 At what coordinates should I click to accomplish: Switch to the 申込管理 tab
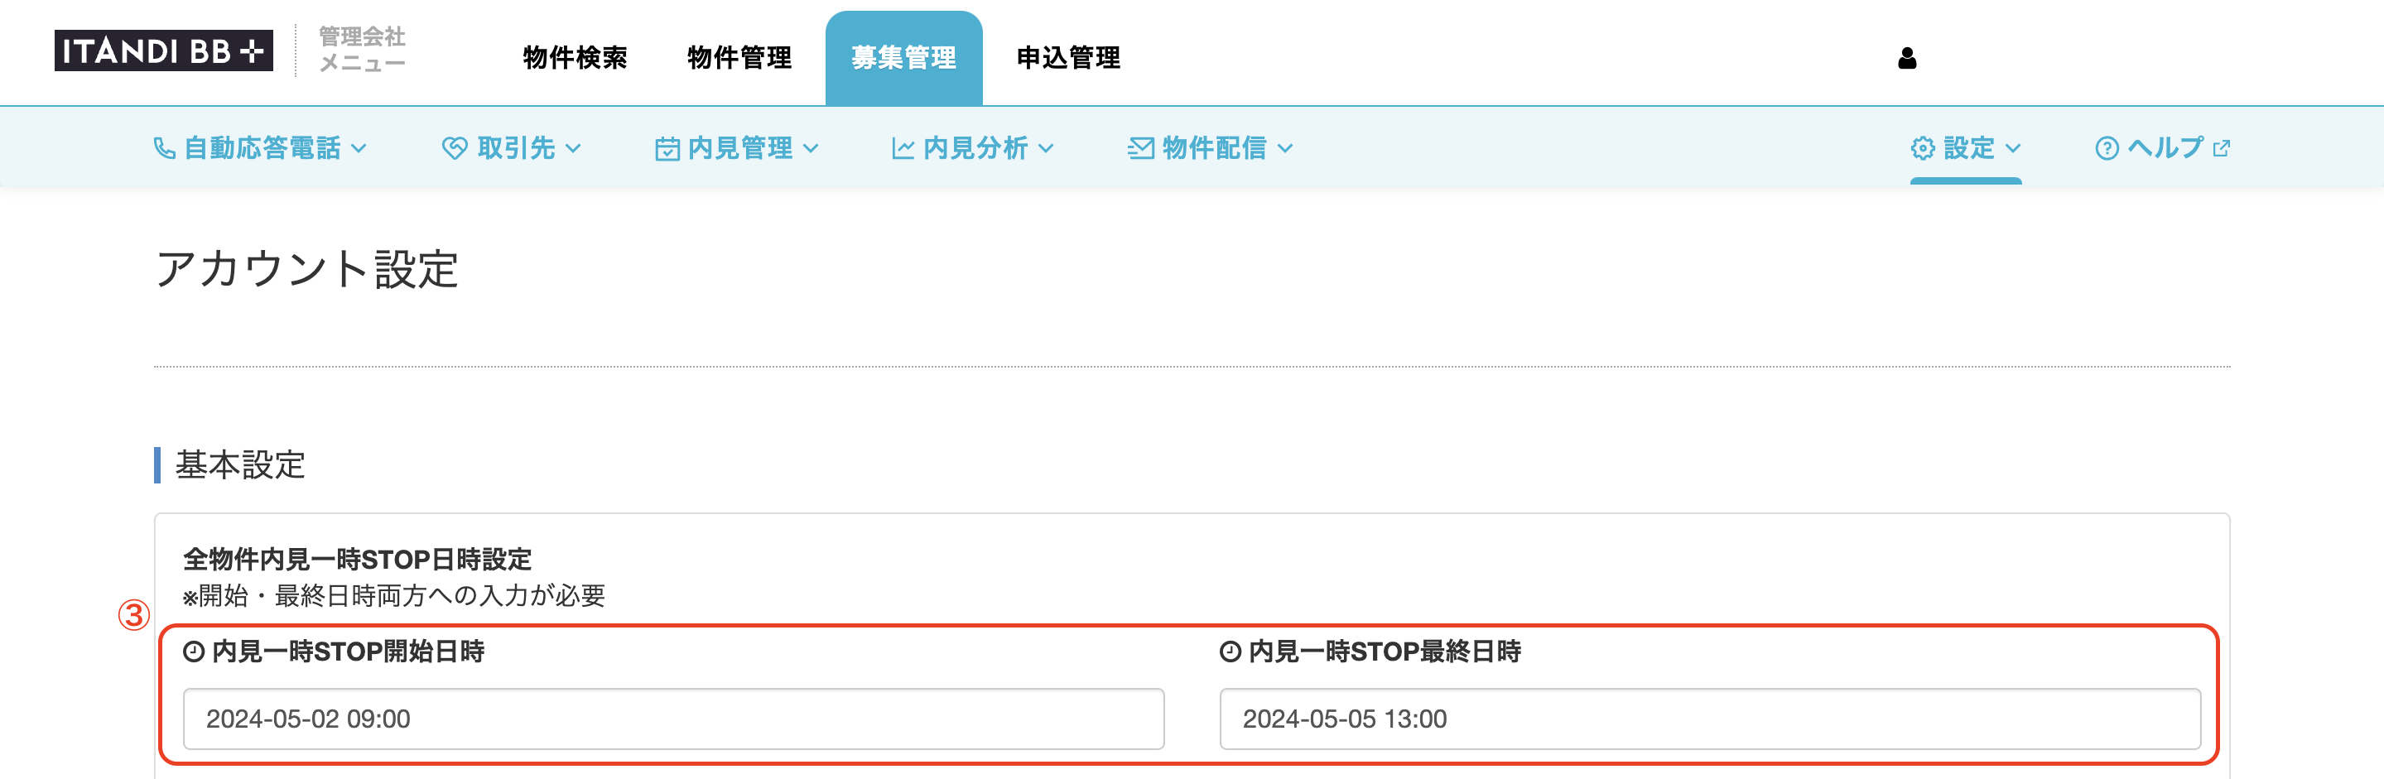(x=1068, y=57)
